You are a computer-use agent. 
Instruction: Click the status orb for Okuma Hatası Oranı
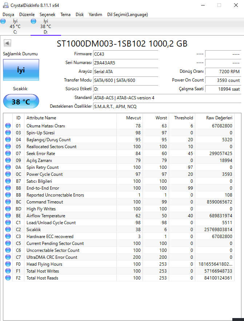pyautogui.click(x=8, y=126)
